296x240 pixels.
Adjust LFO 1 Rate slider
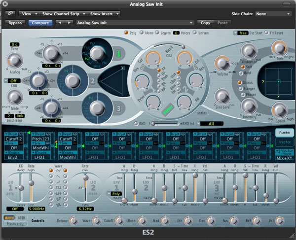coord(31,183)
